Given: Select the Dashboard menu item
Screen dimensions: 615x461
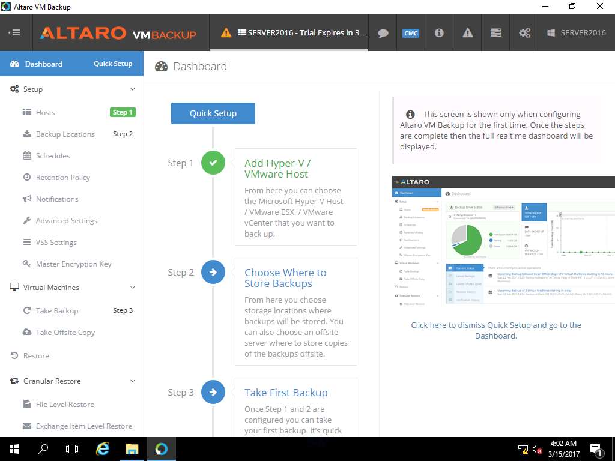Looking at the screenshot, I should point(43,64).
